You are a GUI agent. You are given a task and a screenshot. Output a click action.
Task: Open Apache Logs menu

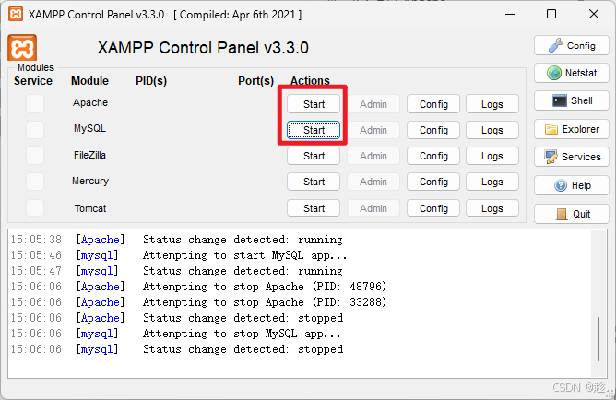tap(492, 104)
